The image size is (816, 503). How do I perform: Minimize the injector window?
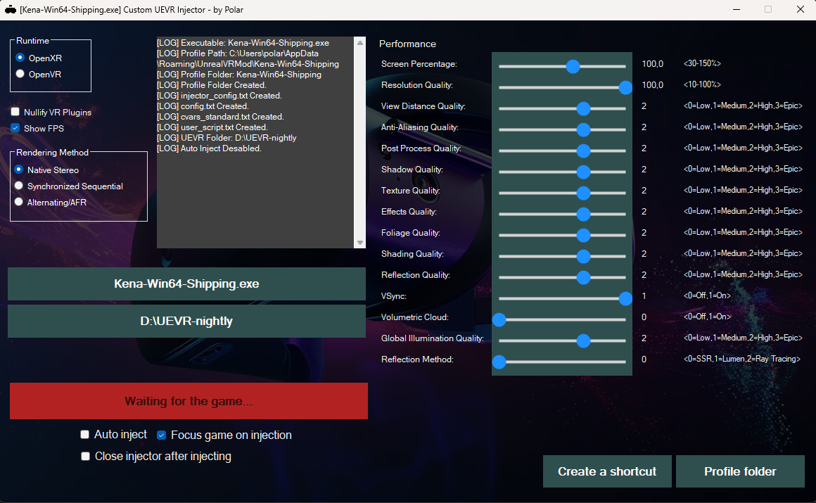737,9
